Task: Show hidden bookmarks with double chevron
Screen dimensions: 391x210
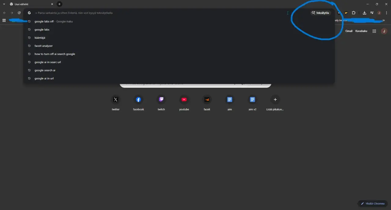Action: point(383,20)
